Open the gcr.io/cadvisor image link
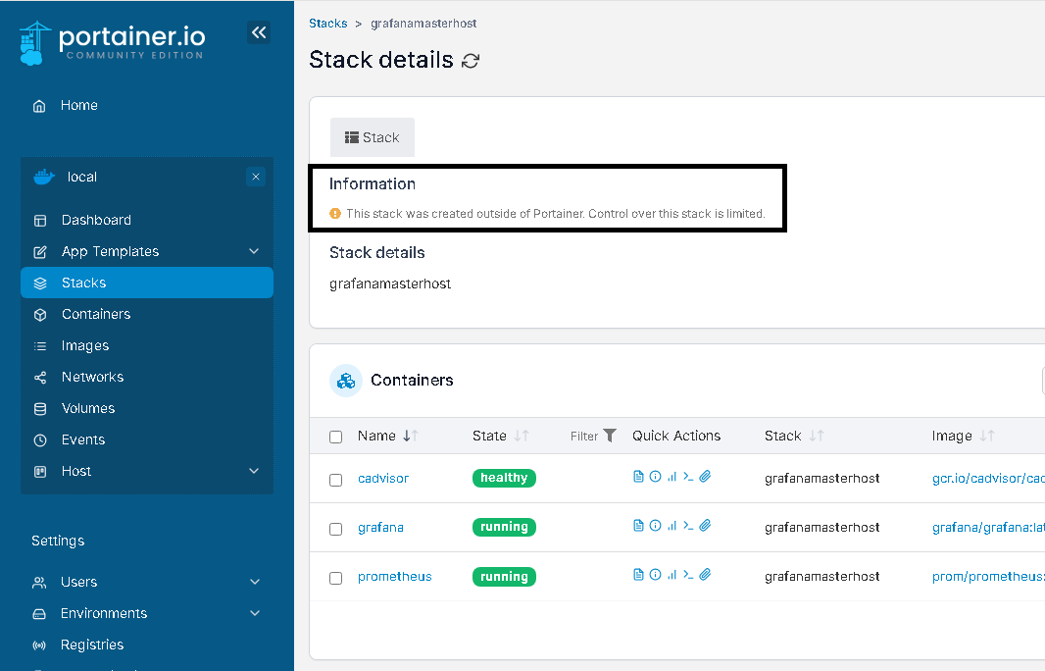Image resolution: width=1045 pixels, height=671 pixels. [x=988, y=479]
